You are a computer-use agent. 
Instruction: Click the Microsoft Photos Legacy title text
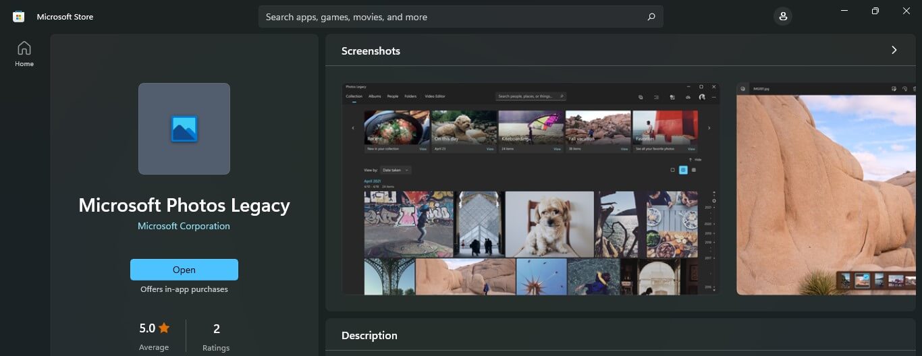[x=184, y=205]
